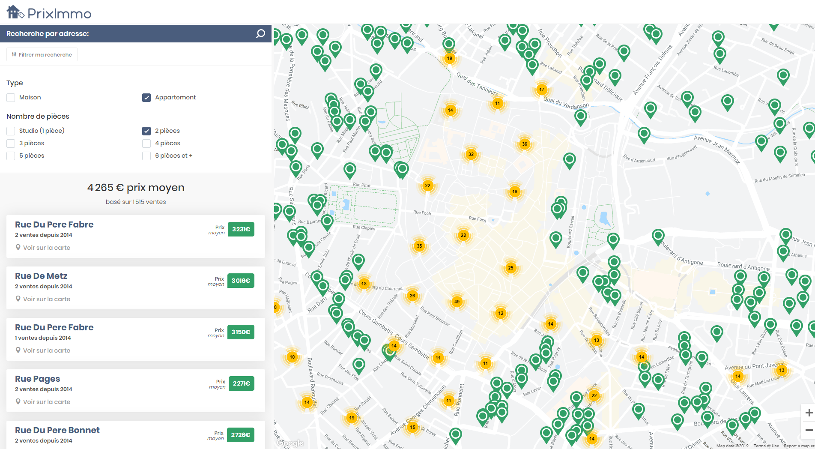Click the yellow cluster marker labeled 35

[x=419, y=246]
